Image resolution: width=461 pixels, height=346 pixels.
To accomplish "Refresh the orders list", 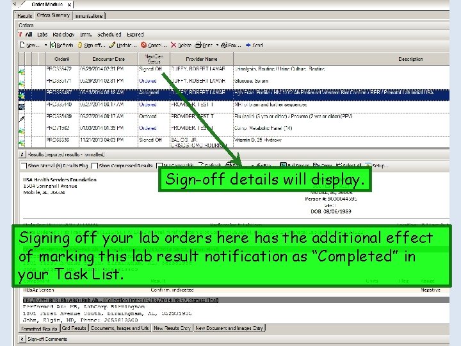I will [x=61, y=45].
